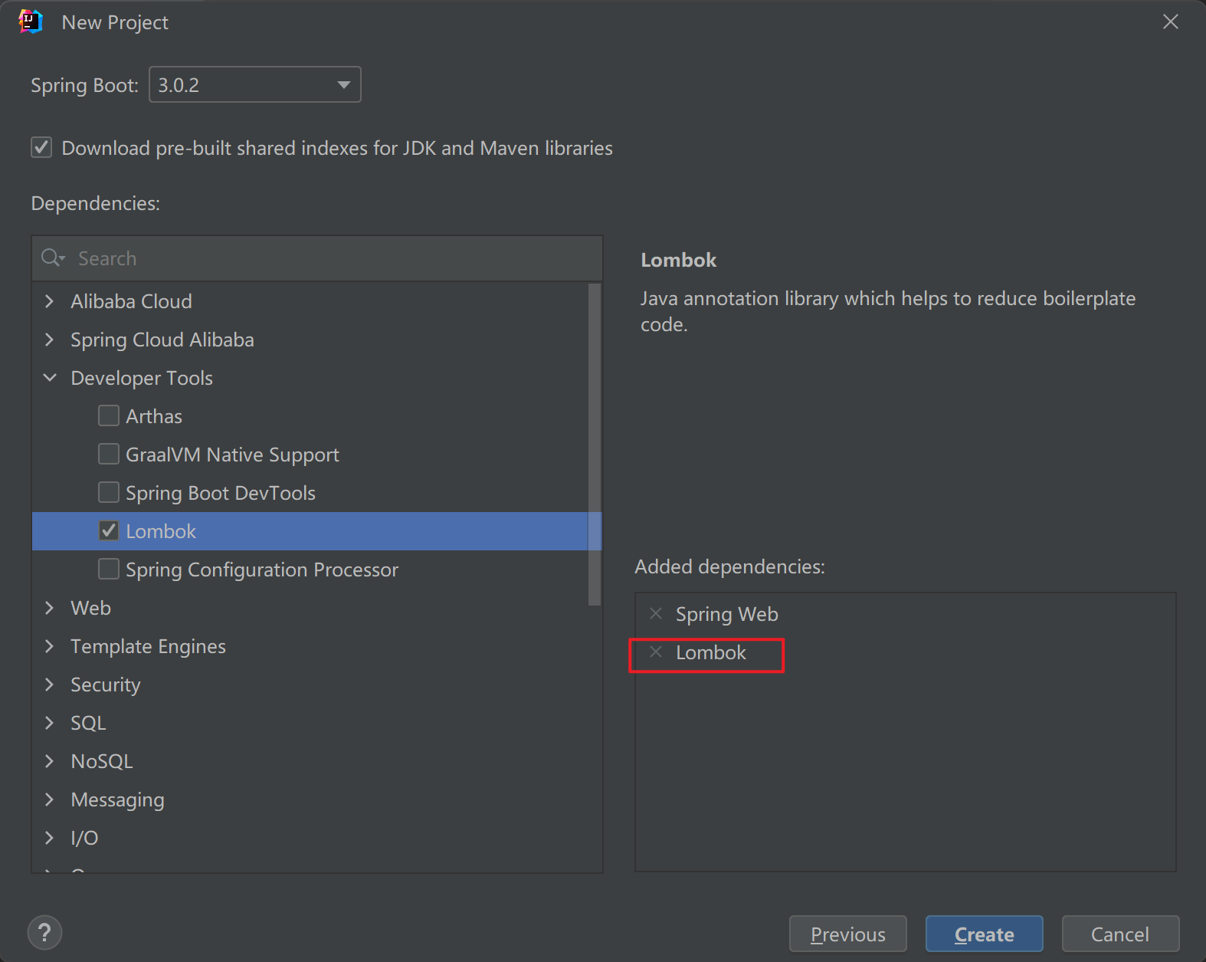Toggle download pre-built shared indexes checkbox
Screen dimensions: 1206x962
click(x=41, y=147)
